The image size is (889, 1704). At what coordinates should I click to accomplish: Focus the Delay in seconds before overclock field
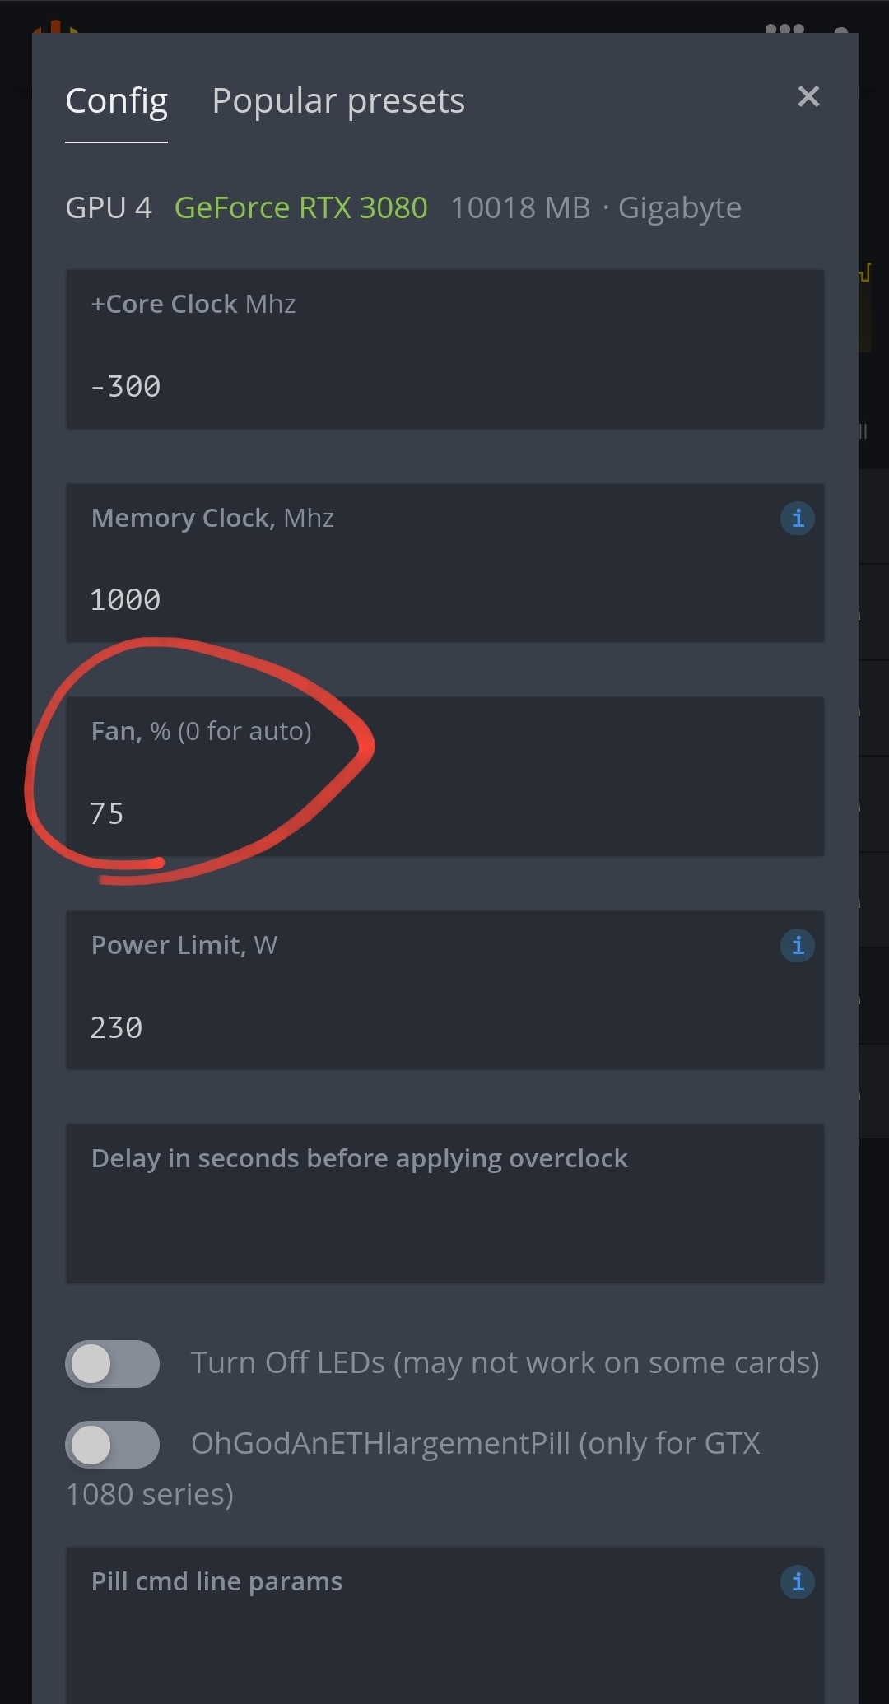point(445,1204)
